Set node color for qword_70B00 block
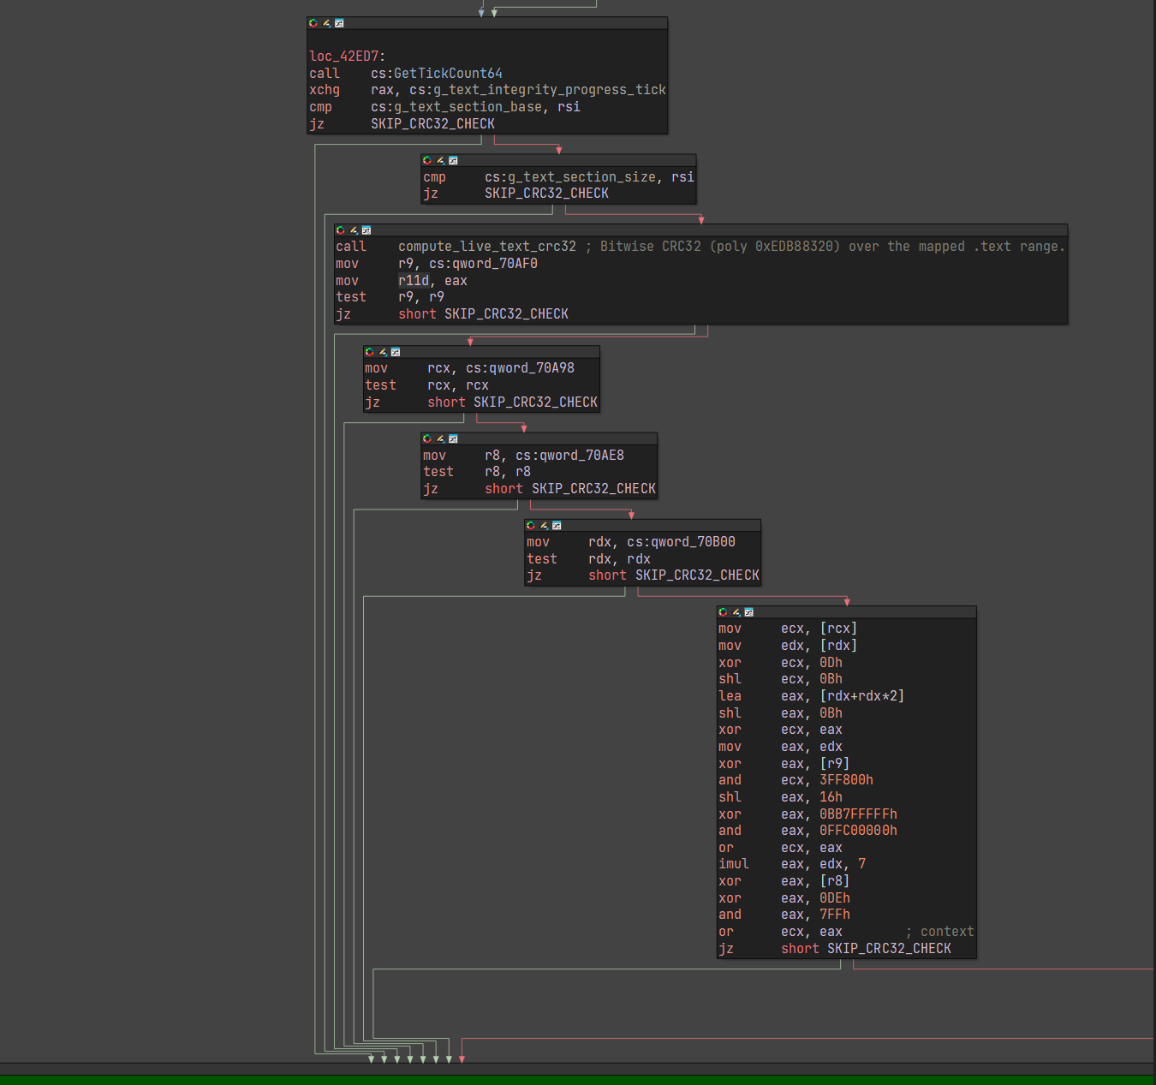The image size is (1156, 1085). coord(531,526)
